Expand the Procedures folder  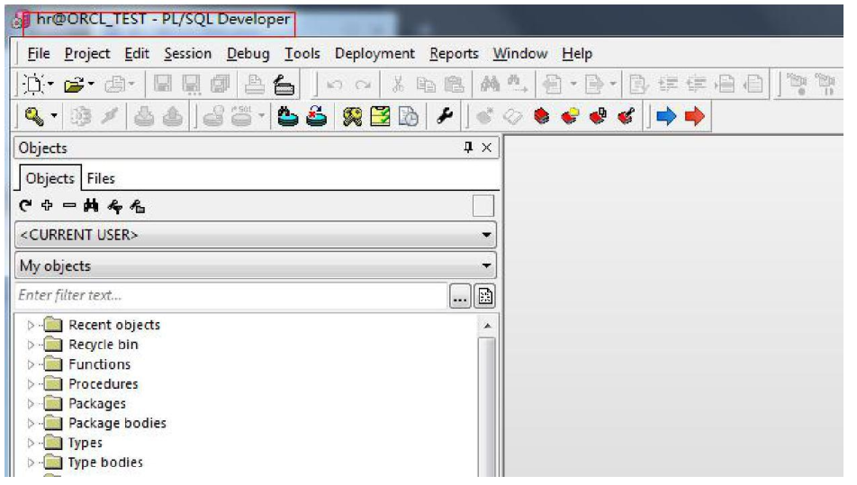coord(31,384)
